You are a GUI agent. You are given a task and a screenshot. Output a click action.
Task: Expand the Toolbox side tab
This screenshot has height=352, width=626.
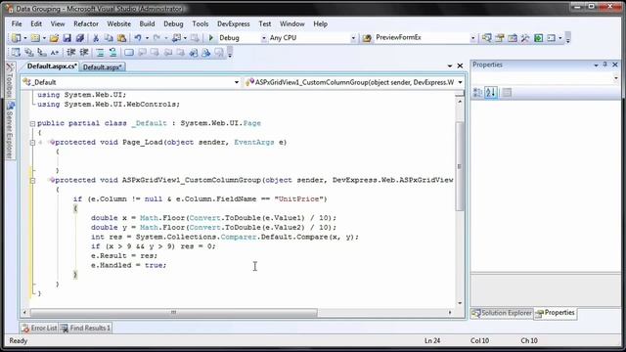[10, 79]
